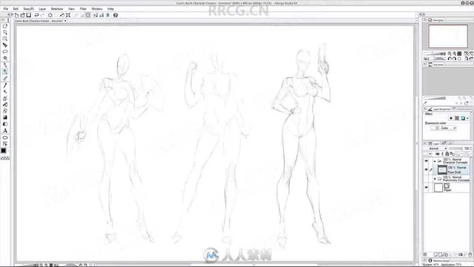Open the Edit menu
This screenshot has height=267, width=474.
coord(16,9)
